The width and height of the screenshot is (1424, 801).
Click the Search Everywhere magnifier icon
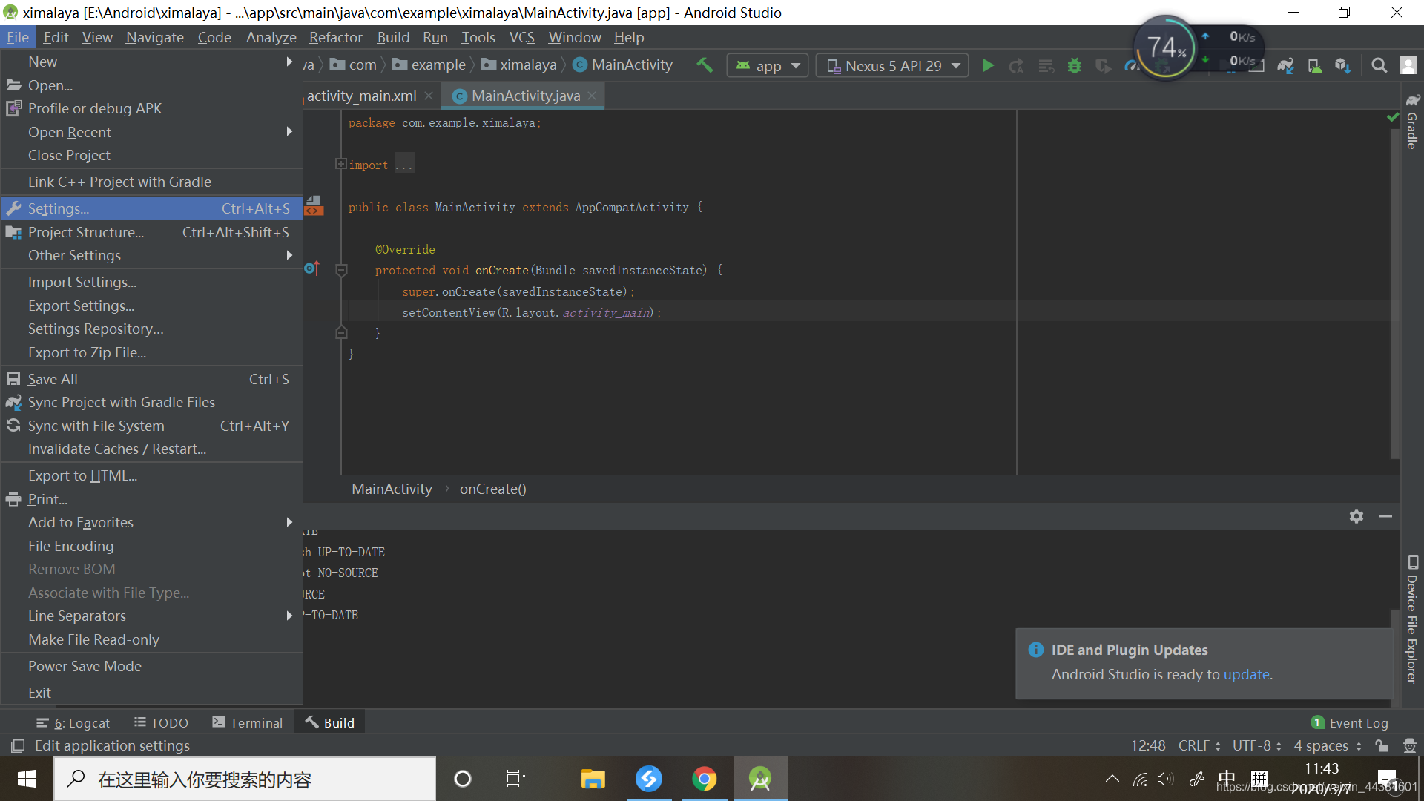coord(1379,66)
